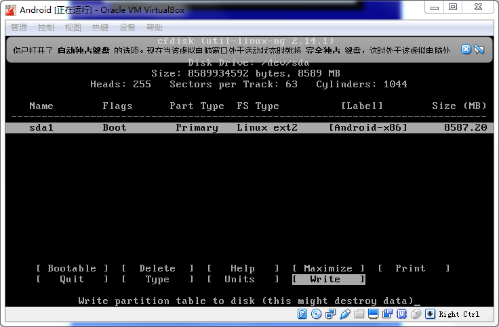Suppress future keyboard capture notices icon
The image size is (499, 327).
(x=479, y=49)
